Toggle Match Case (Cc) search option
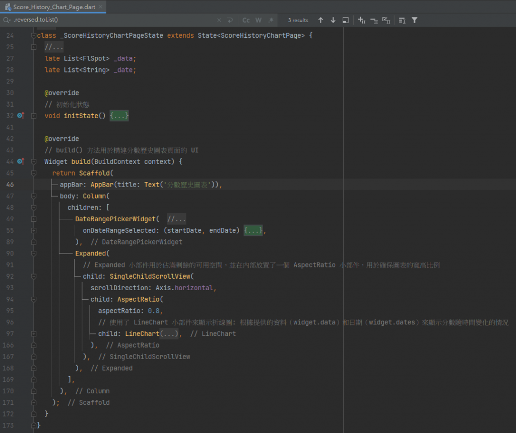 click(246, 20)
